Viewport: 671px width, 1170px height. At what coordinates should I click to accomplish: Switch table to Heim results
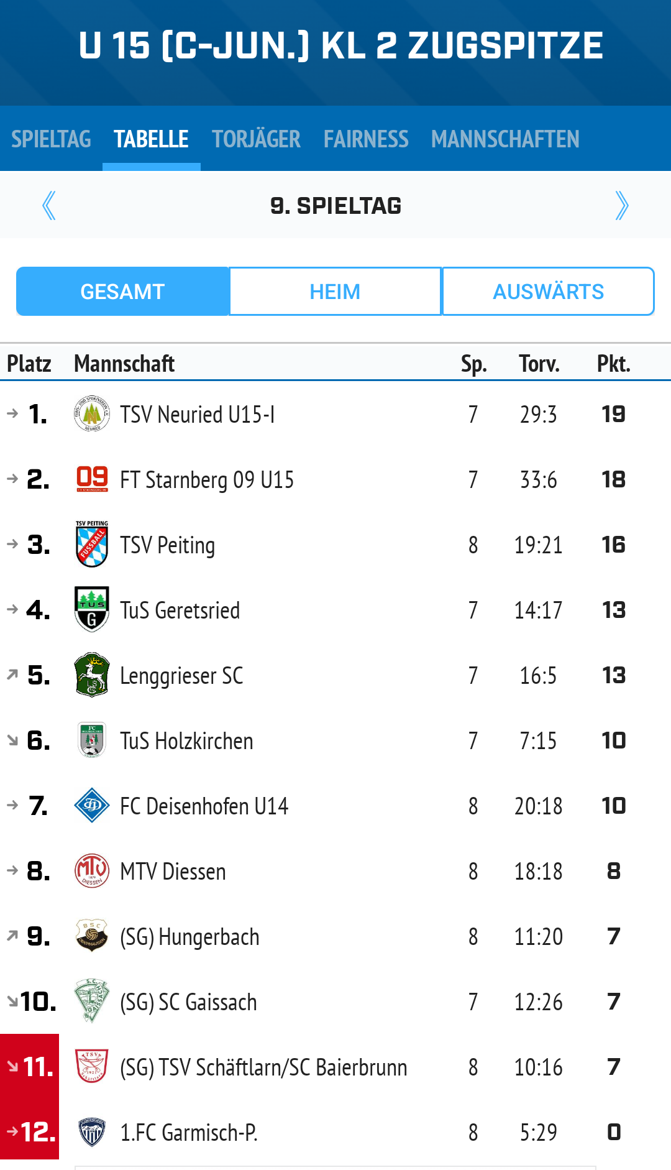pos(335,292)
